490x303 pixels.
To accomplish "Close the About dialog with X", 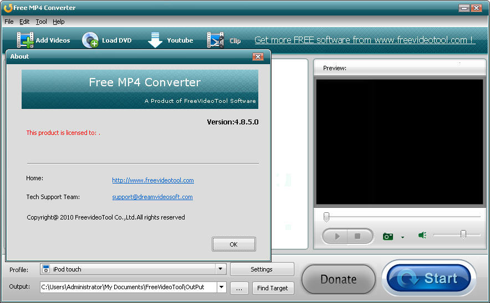I will [258, 56].
